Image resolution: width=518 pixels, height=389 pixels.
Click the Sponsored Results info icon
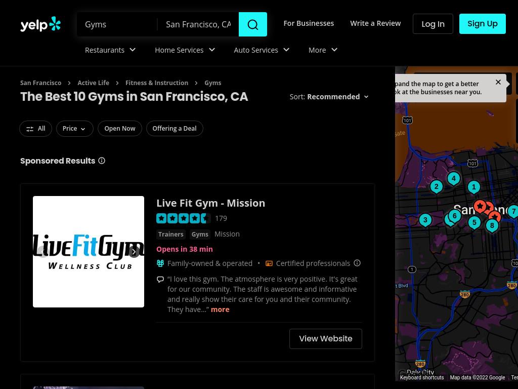(102, 161)
